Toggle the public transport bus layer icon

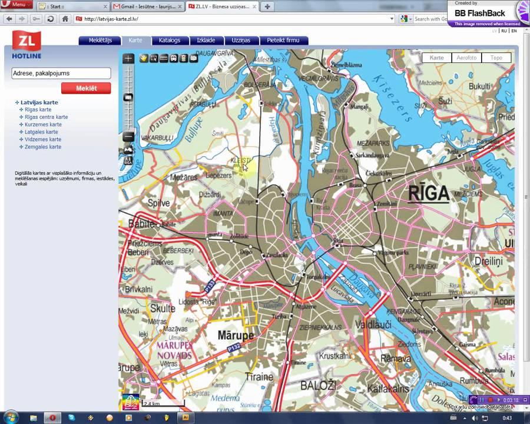click(173, 58)
